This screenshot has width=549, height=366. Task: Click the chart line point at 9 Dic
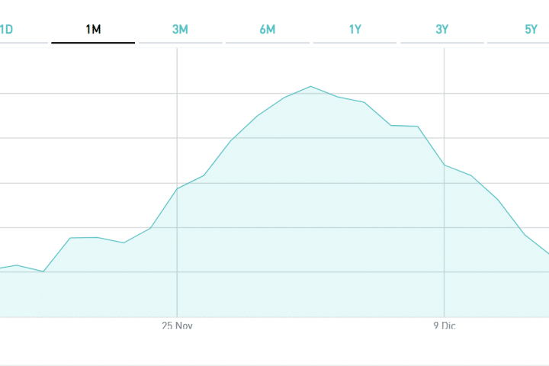click(445, 165)
